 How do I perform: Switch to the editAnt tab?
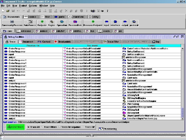[42, 31]
